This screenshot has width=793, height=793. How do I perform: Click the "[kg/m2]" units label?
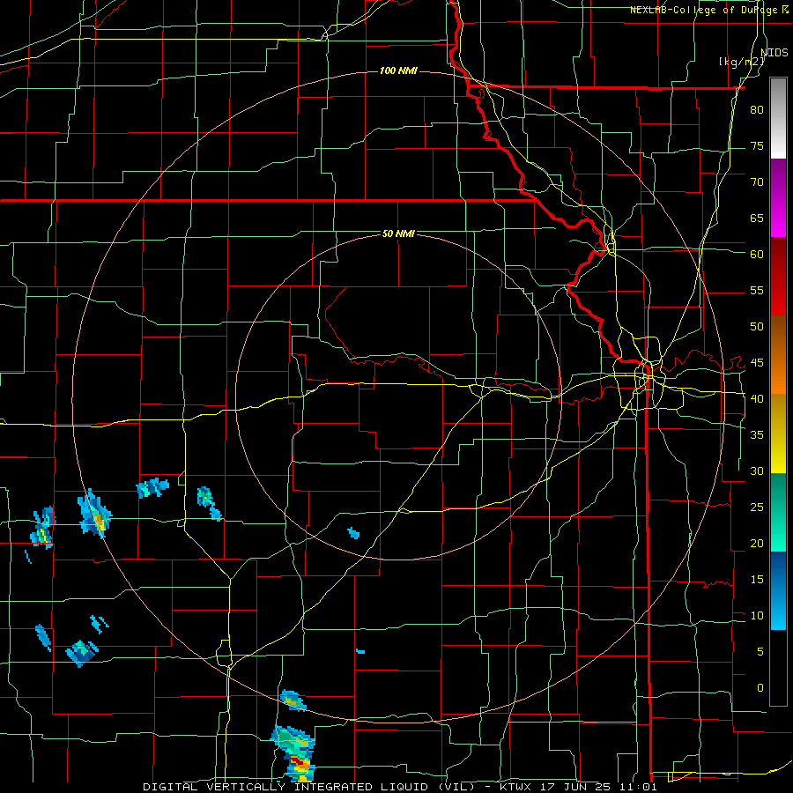pyautogui.click(x=742, y=61)
